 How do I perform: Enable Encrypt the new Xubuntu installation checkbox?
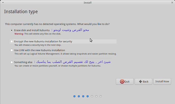point(12,41)
